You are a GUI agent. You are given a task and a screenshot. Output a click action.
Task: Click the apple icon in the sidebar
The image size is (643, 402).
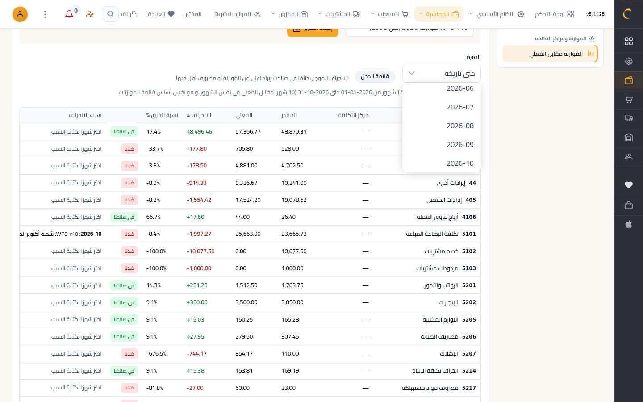[629, 224]
